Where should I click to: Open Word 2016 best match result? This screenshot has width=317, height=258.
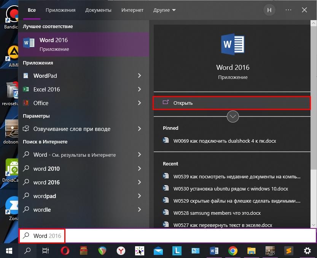83,44
